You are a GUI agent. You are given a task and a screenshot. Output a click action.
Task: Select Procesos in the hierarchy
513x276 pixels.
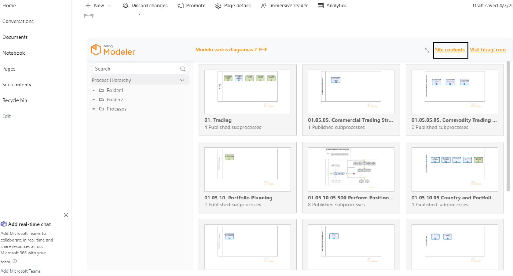116,109
